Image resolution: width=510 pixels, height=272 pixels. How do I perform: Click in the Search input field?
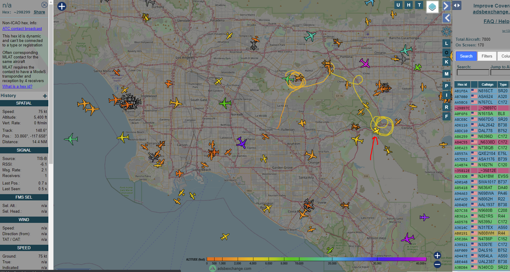click(x=473, y=72)
